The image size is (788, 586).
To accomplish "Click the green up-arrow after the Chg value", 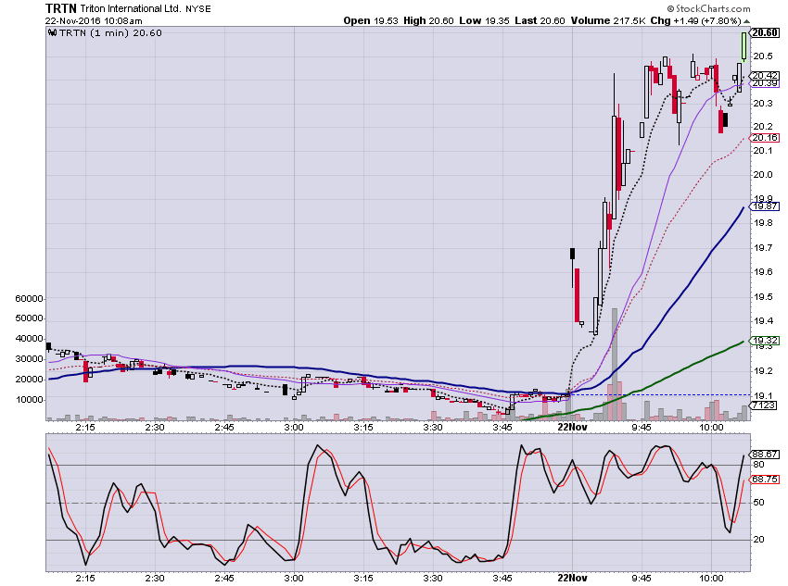I will [x=747, y=21].
